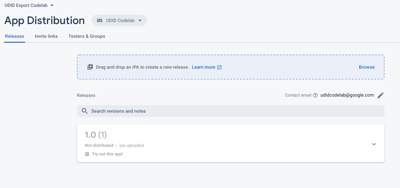Go to the Testers & Groups tab

(87, 36)
